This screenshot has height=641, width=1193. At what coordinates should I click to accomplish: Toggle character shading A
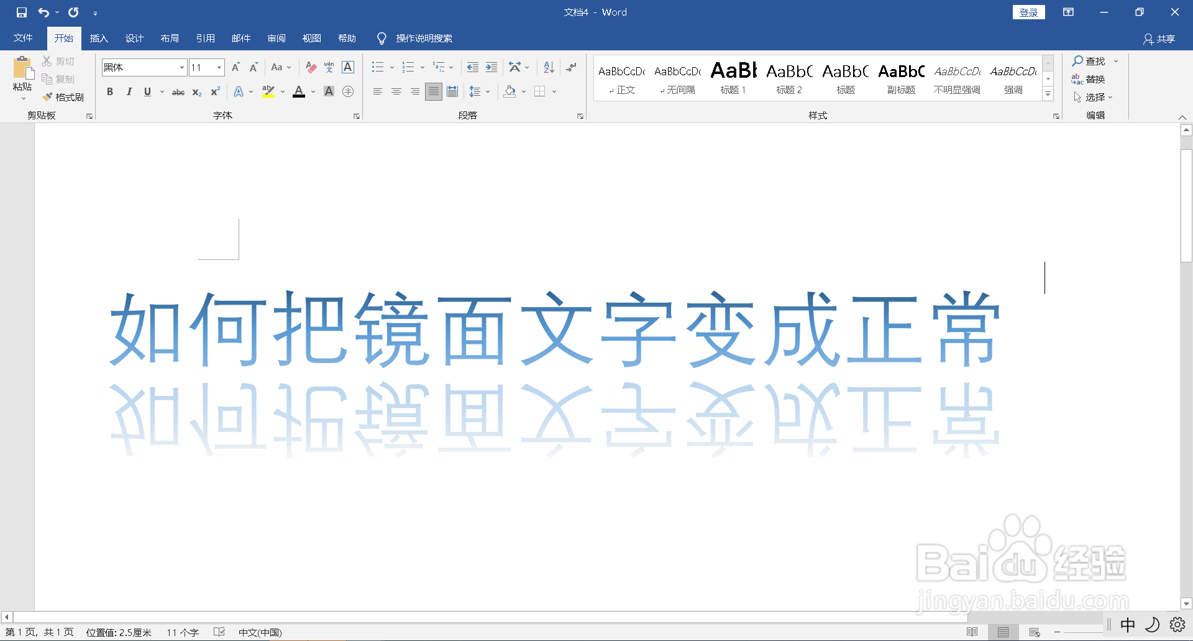tap(329, 92)
